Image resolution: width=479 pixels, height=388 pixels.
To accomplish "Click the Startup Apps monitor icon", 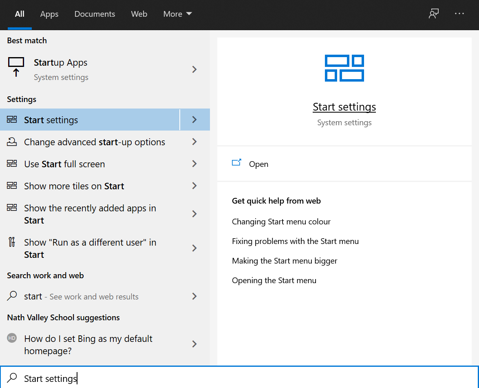I will (16, 67).
